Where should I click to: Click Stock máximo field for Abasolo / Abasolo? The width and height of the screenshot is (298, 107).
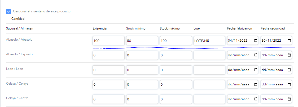(176, 41)
